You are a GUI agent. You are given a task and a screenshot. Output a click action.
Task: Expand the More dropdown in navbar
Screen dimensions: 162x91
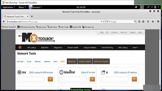(135, 48)
